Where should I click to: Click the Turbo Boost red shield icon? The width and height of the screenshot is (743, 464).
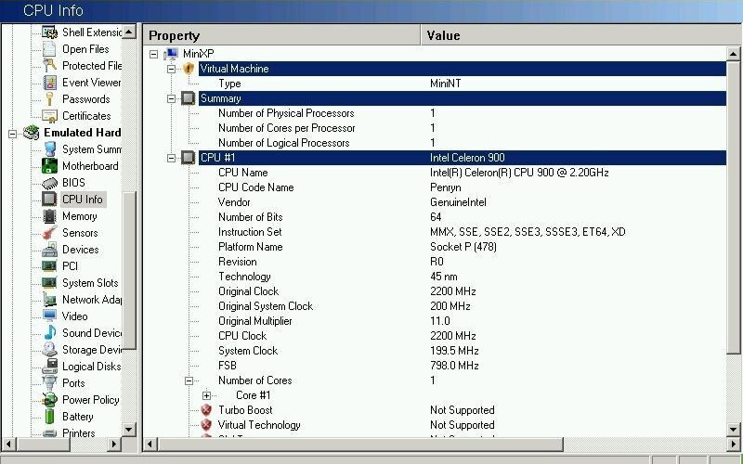pyautogui.click(x=206, y=410)
